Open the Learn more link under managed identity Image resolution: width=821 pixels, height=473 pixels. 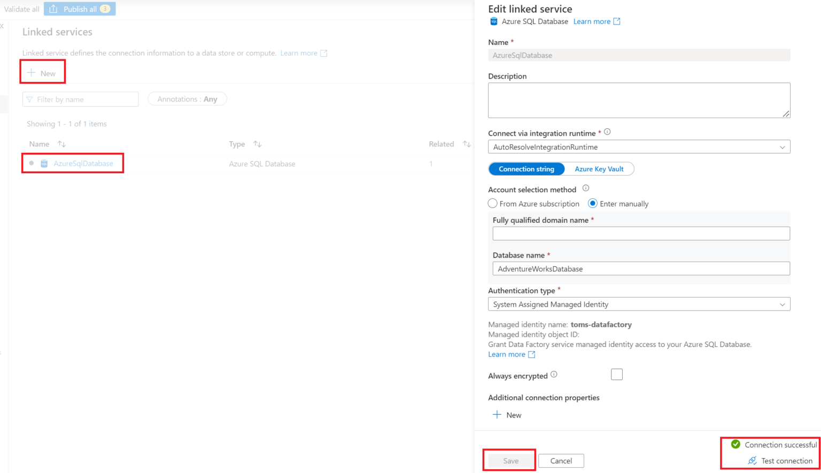point(507,354)
